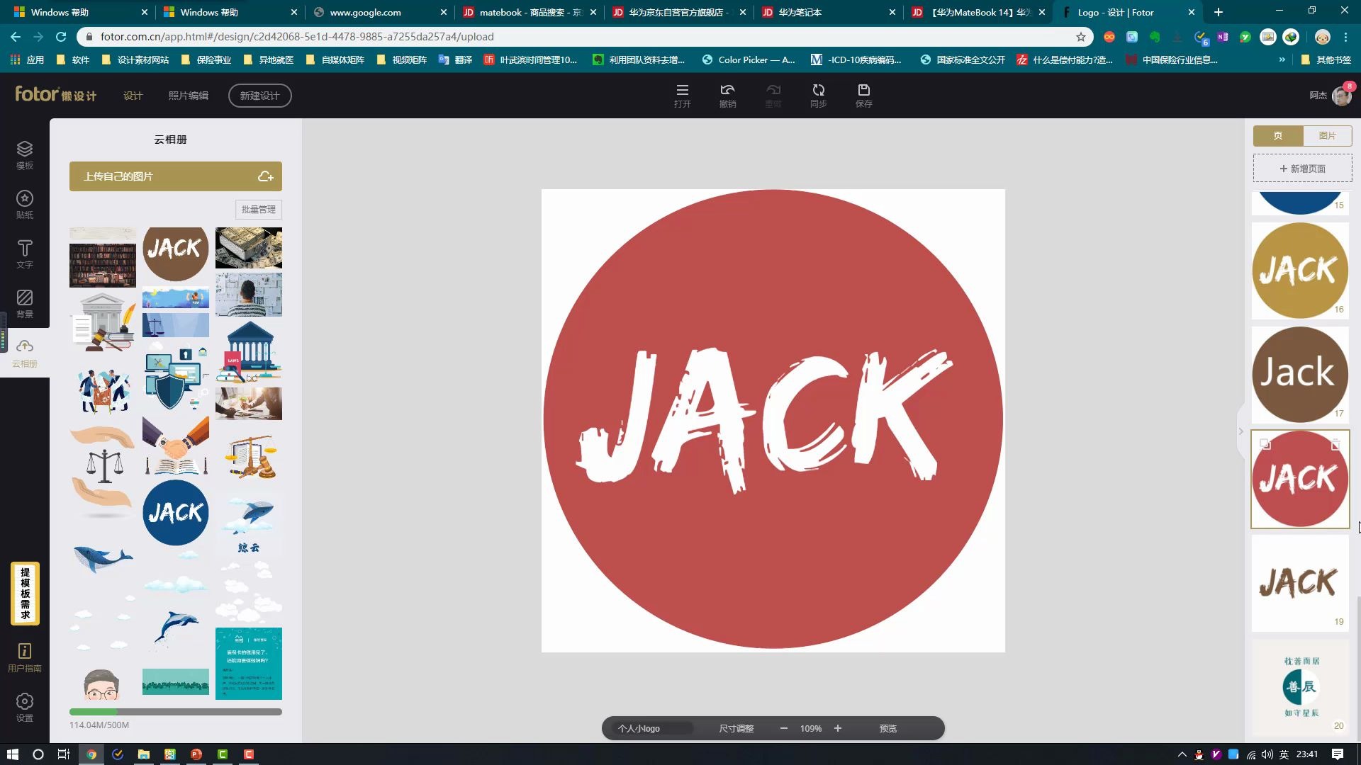1361x765 pixels.
Task: Open the Windows Start menu
Action: point(12,754)
